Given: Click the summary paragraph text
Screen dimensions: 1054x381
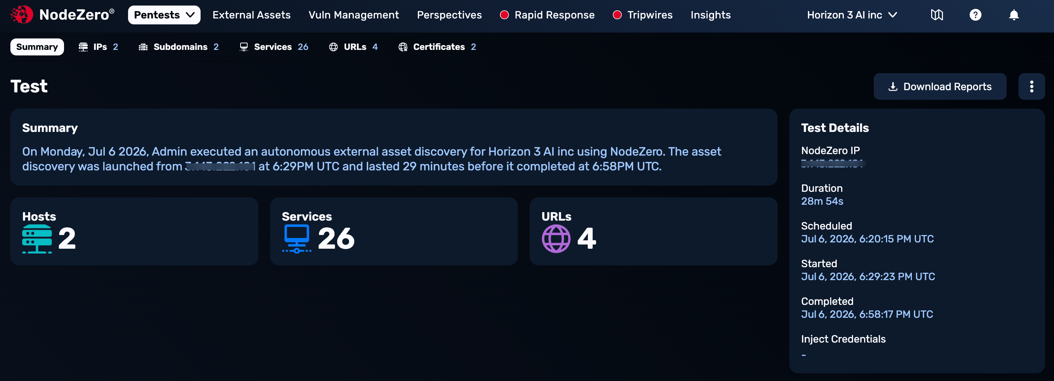Looking at the screenshot, I should coord(372,159).
